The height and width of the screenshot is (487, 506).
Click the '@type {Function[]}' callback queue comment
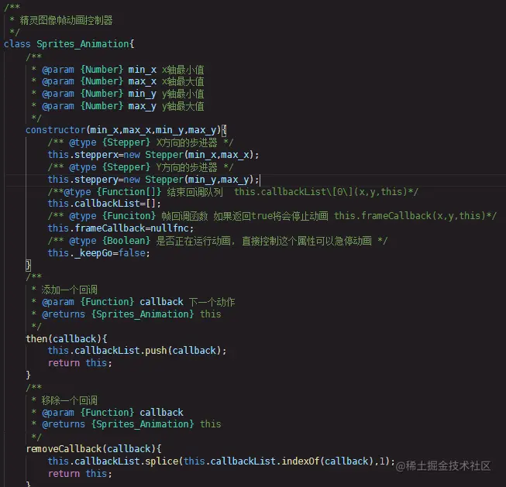[233, 192]
